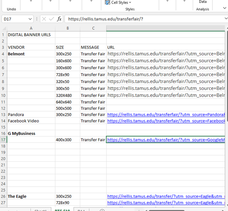228x211 pixels.
Task: Select the Belmont URL cell in row 10
Action: tap(166, 95)
